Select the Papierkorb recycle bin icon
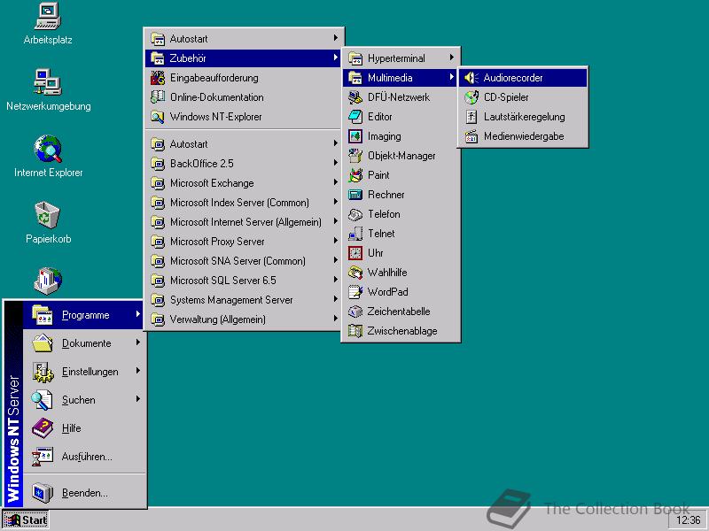 [x=48, y=223]
